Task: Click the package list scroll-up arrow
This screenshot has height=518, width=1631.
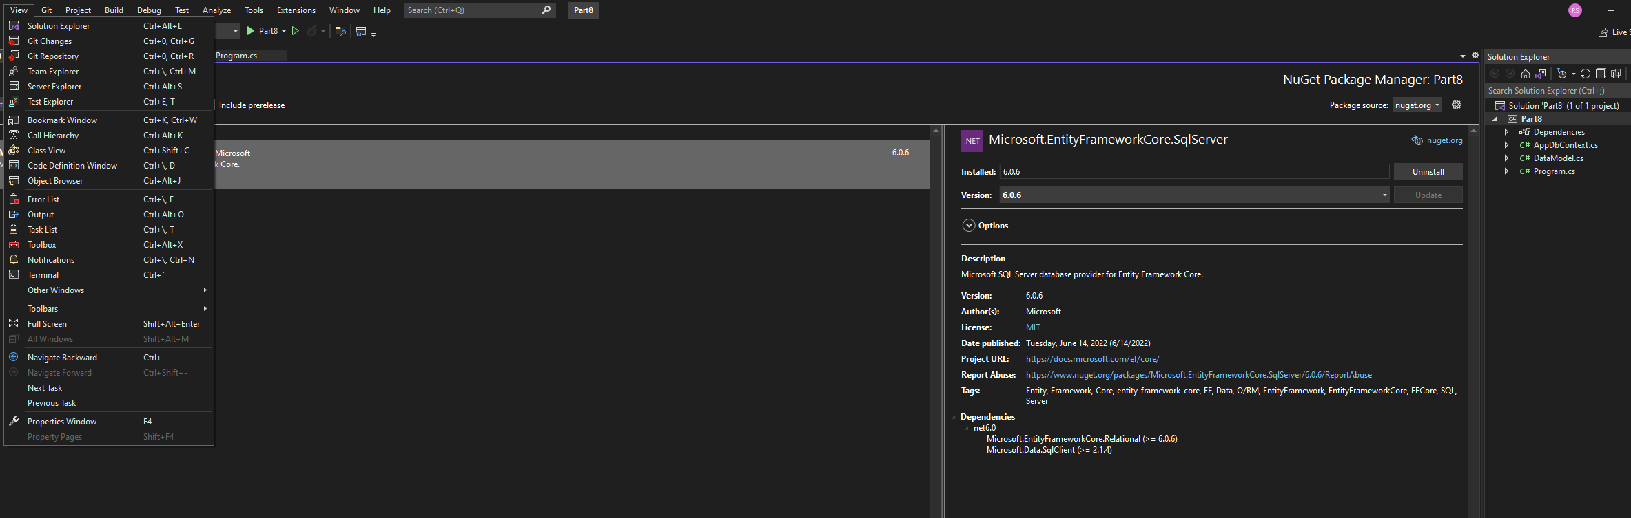Action: [936, 130]
